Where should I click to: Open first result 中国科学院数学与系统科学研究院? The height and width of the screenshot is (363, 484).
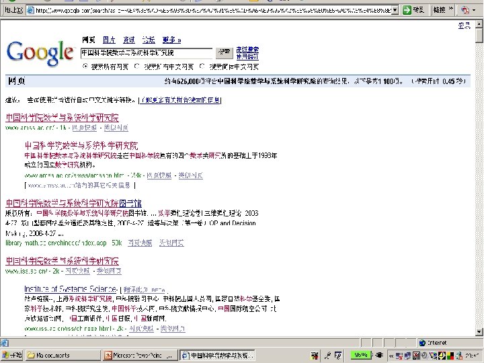pos(62,118)
